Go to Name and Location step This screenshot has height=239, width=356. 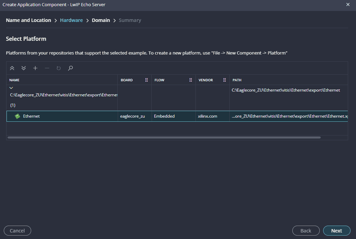pyautogui.click(x=28, y=20)
